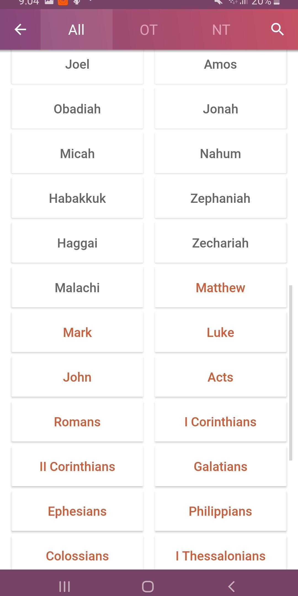298x596 pixels.
Task: Switch to the NT tab
Action: 221,30
